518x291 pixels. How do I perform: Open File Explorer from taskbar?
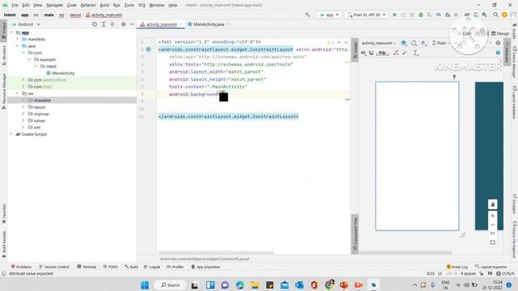point(254,285)
